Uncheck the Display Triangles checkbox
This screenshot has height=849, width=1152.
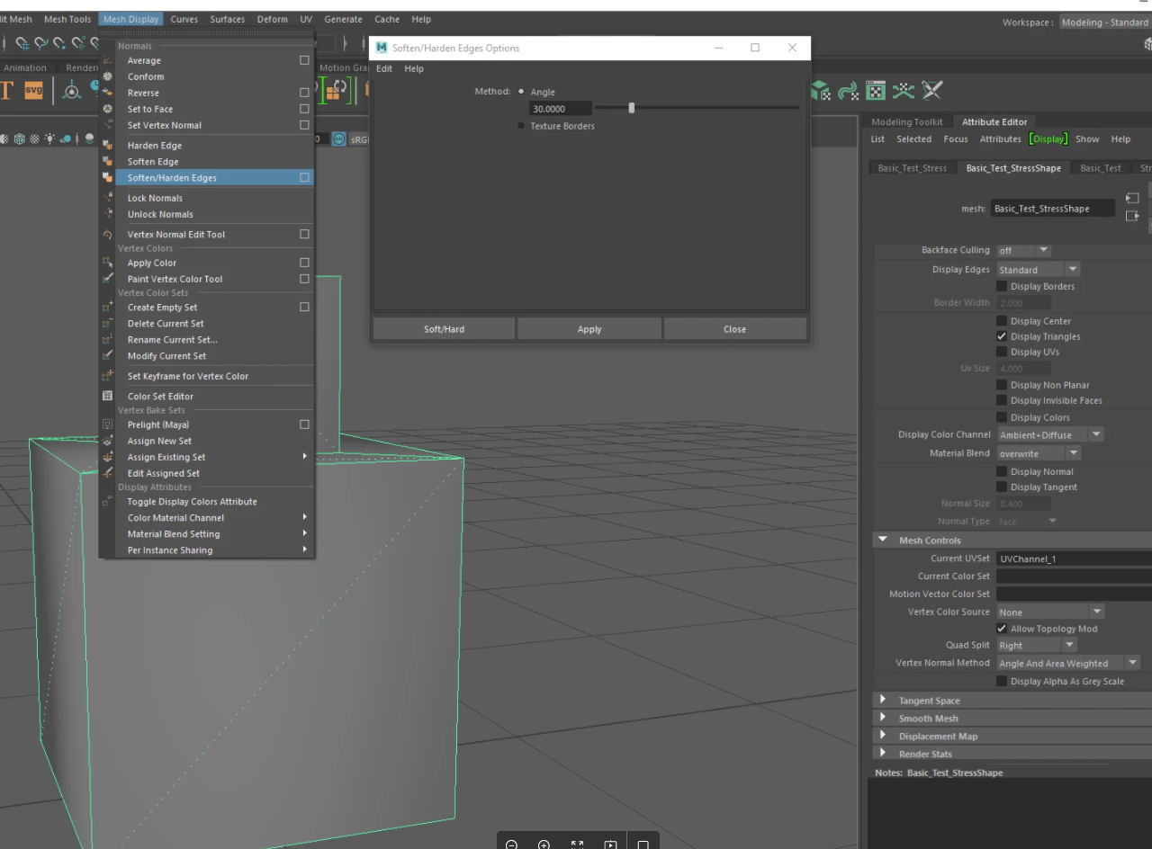point(1002,336)
